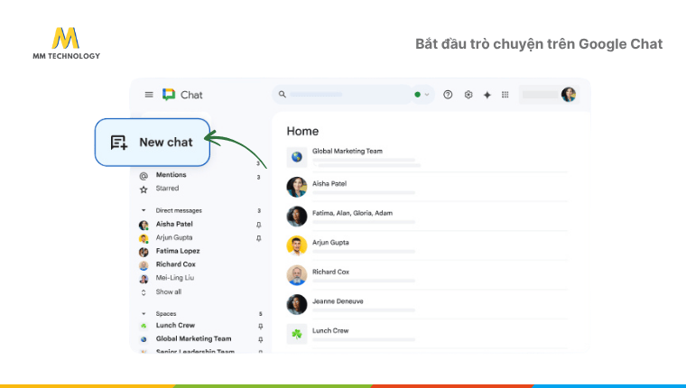The height and width of the screenshot is (388, 686).
Task: Click pin icon beside Global Marketing Team
Action: tap(260, 340)
